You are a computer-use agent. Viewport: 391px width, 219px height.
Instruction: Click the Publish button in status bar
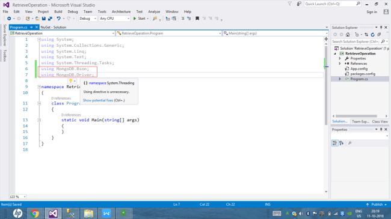tap(377, 205)
